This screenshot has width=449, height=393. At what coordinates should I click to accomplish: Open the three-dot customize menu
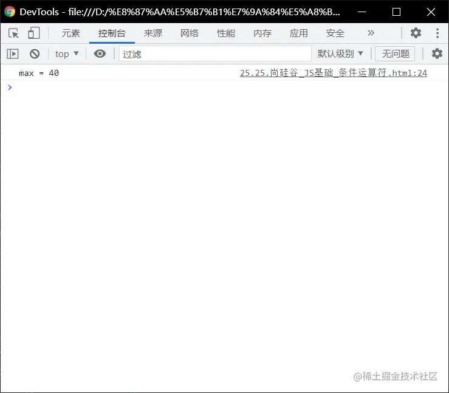(437, 33)
